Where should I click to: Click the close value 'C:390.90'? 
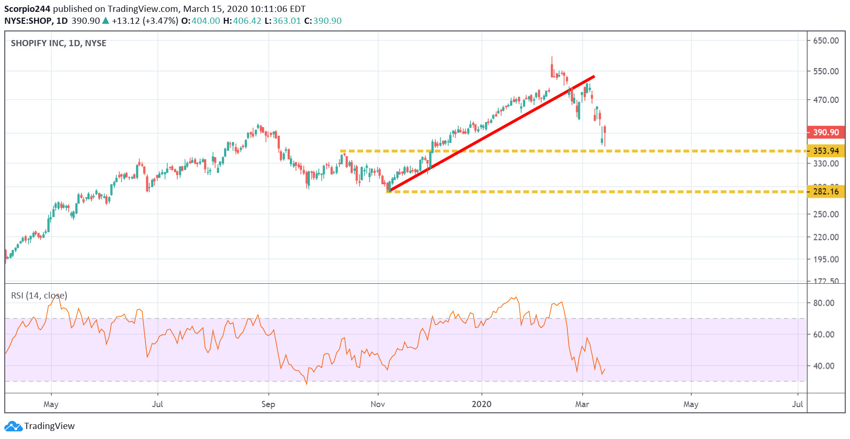323,21
